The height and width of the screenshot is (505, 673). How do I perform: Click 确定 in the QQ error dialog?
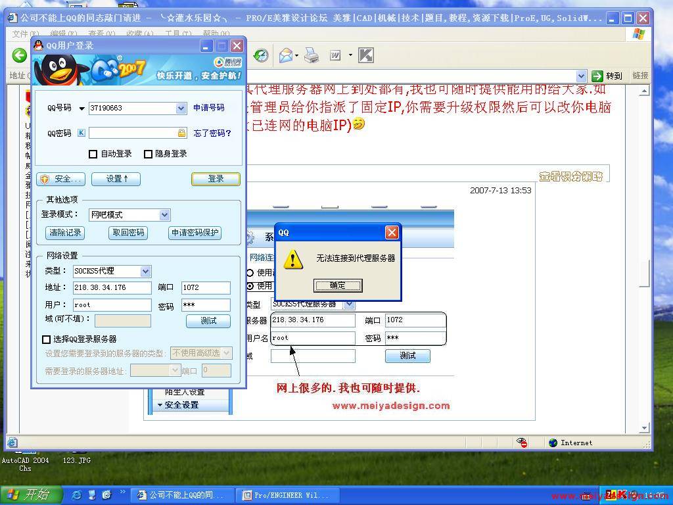[x=338, y=285]
